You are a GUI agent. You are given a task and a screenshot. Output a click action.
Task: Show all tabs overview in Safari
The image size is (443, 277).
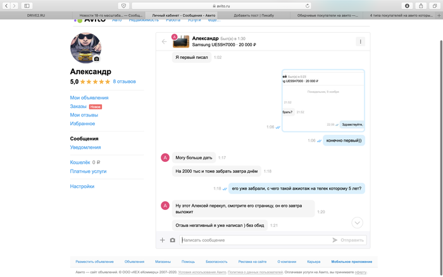(435, 6)
